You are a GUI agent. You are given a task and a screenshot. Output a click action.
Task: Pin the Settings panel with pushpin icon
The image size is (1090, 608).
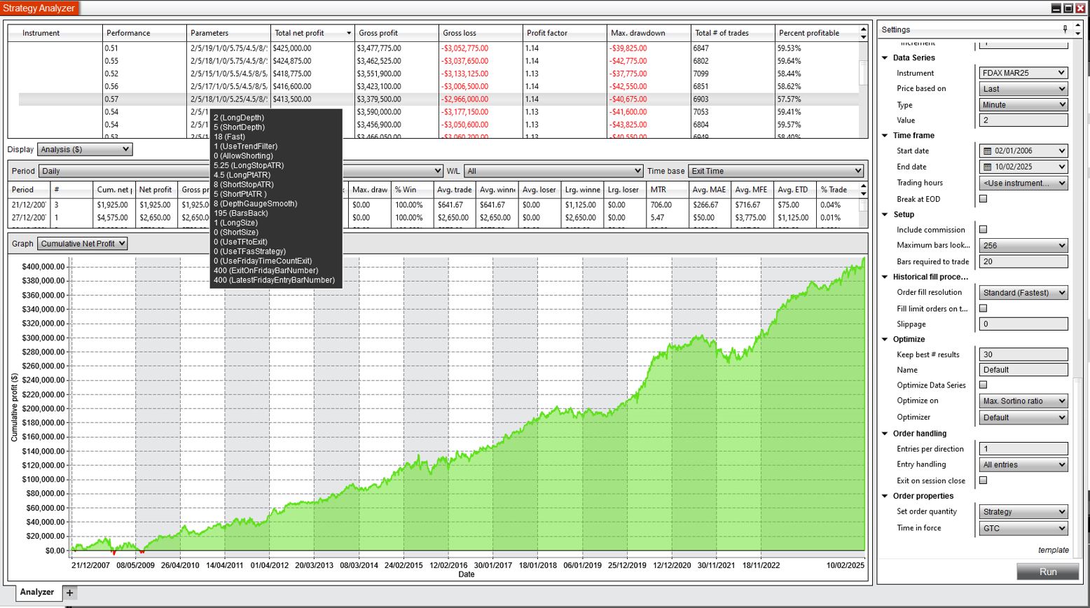[x=1065, y=29]
